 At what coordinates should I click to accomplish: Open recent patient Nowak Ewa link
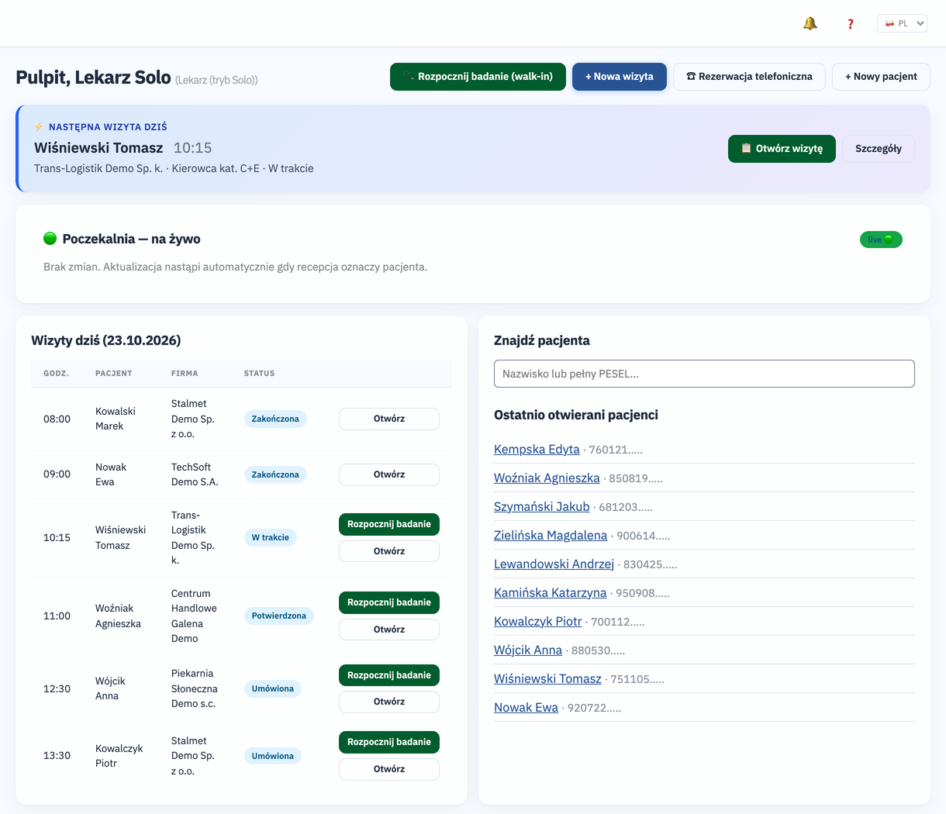pyautogui.click(x=526, y=708)
